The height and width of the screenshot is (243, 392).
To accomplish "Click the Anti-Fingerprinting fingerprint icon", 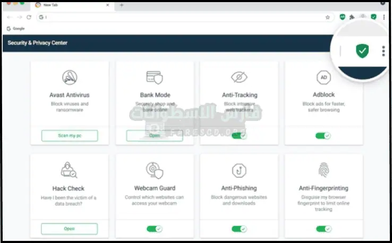I will point(323,170).
